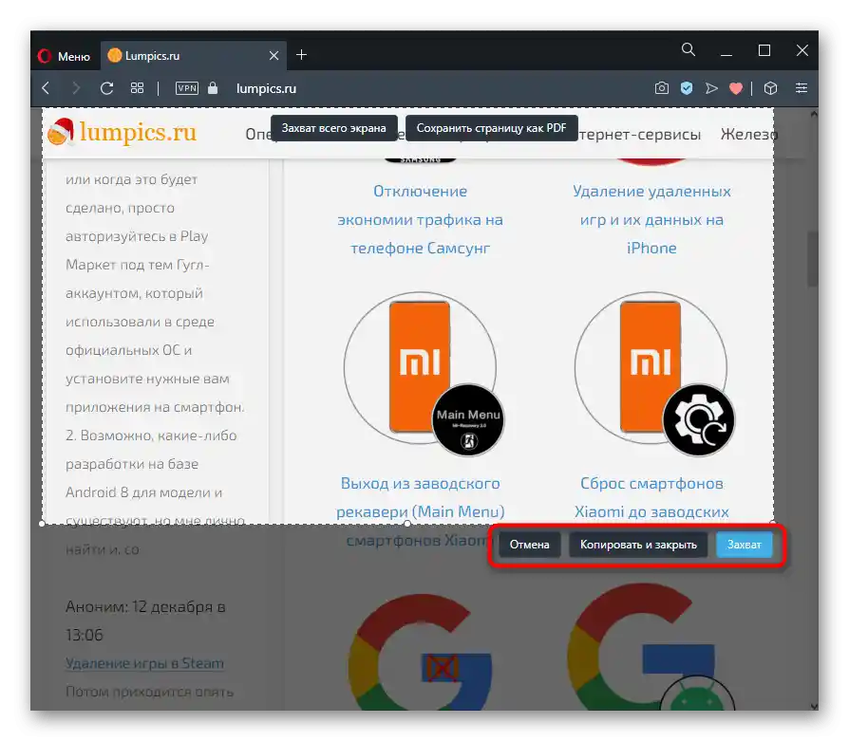The width and height of the screenshot is (849, 741).
Task: Toggle the VPN badge
Action: click(x=187, y=88)
